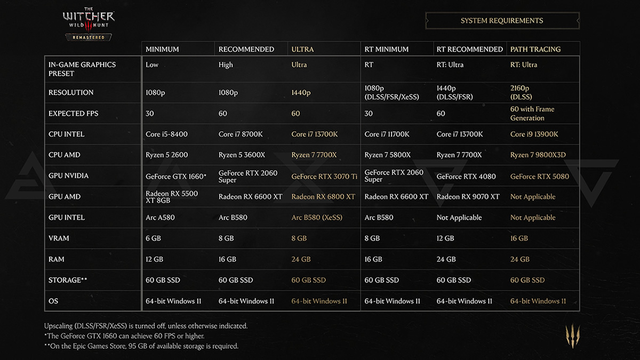Select the Core i9 13900K cell
The height and width of the screenshot is (360, 640).
(534, 134)
